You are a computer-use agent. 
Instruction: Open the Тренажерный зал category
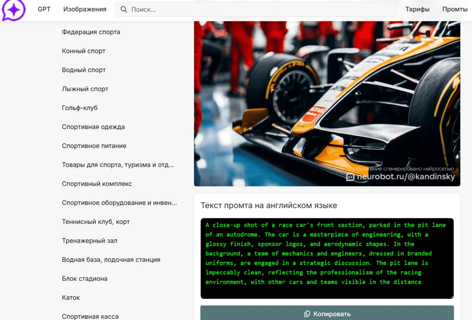(89, 241)
